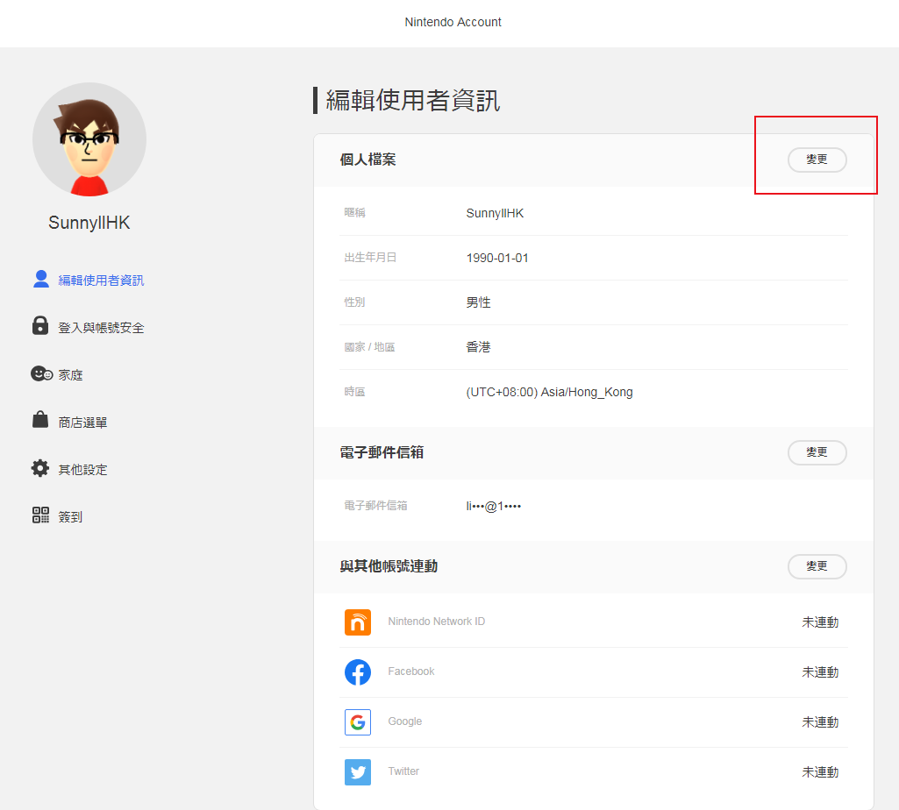
Task: Click the Mii avatar profile picture
Action: [89, 139]
